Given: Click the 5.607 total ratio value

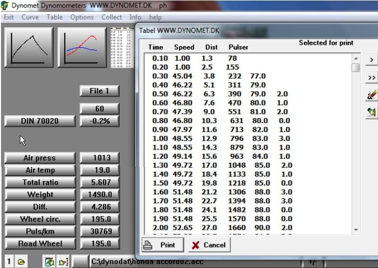Looking at the screenshot, I should (x=99, y=182).
